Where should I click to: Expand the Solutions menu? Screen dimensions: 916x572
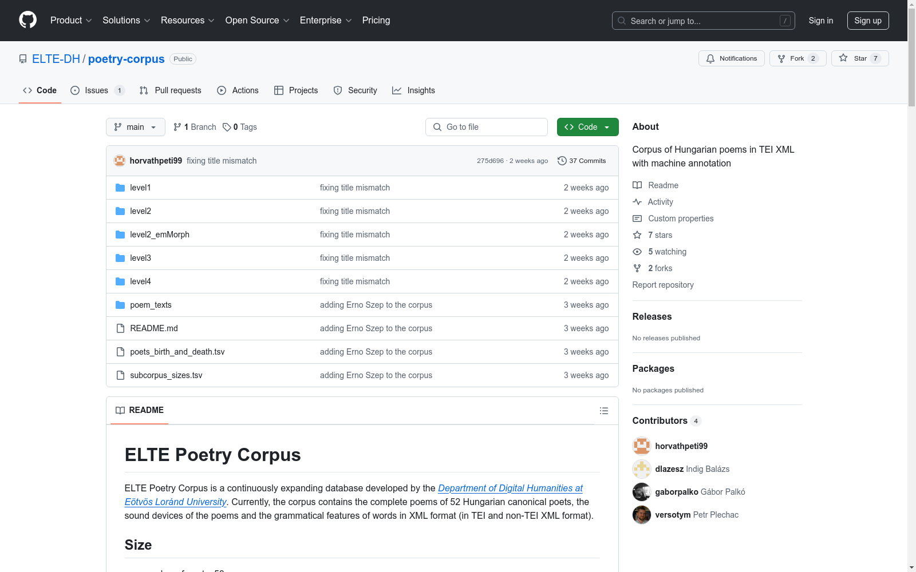pos(127,21)
